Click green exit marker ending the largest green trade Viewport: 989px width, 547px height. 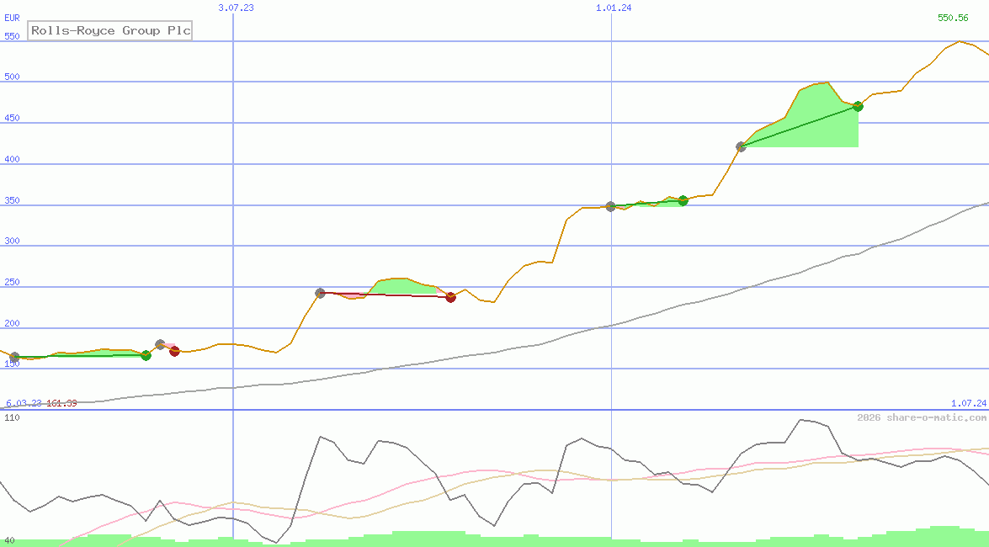(858, 106)
